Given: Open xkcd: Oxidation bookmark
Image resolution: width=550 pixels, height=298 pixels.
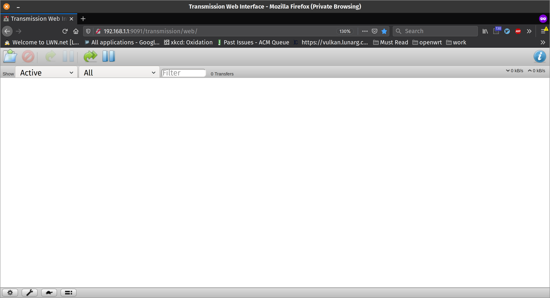Looking at the screenshot, I should (188, 42).
